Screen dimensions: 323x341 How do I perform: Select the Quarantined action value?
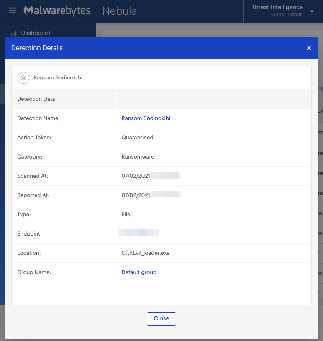137,137
